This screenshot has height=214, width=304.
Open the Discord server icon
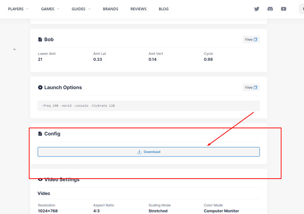tap(270, 9)
